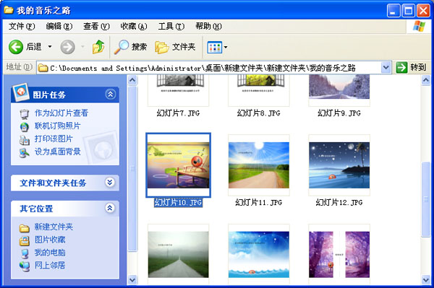Expand the address bar dropdown list
This screenshot has width=434, height=288.
[386, 67]
